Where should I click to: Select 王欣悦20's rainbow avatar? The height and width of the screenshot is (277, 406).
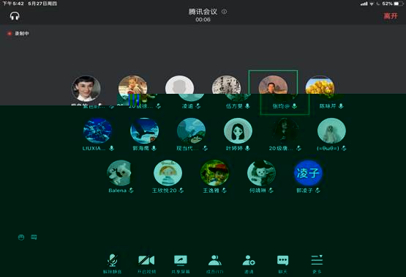tap(168, 173)
